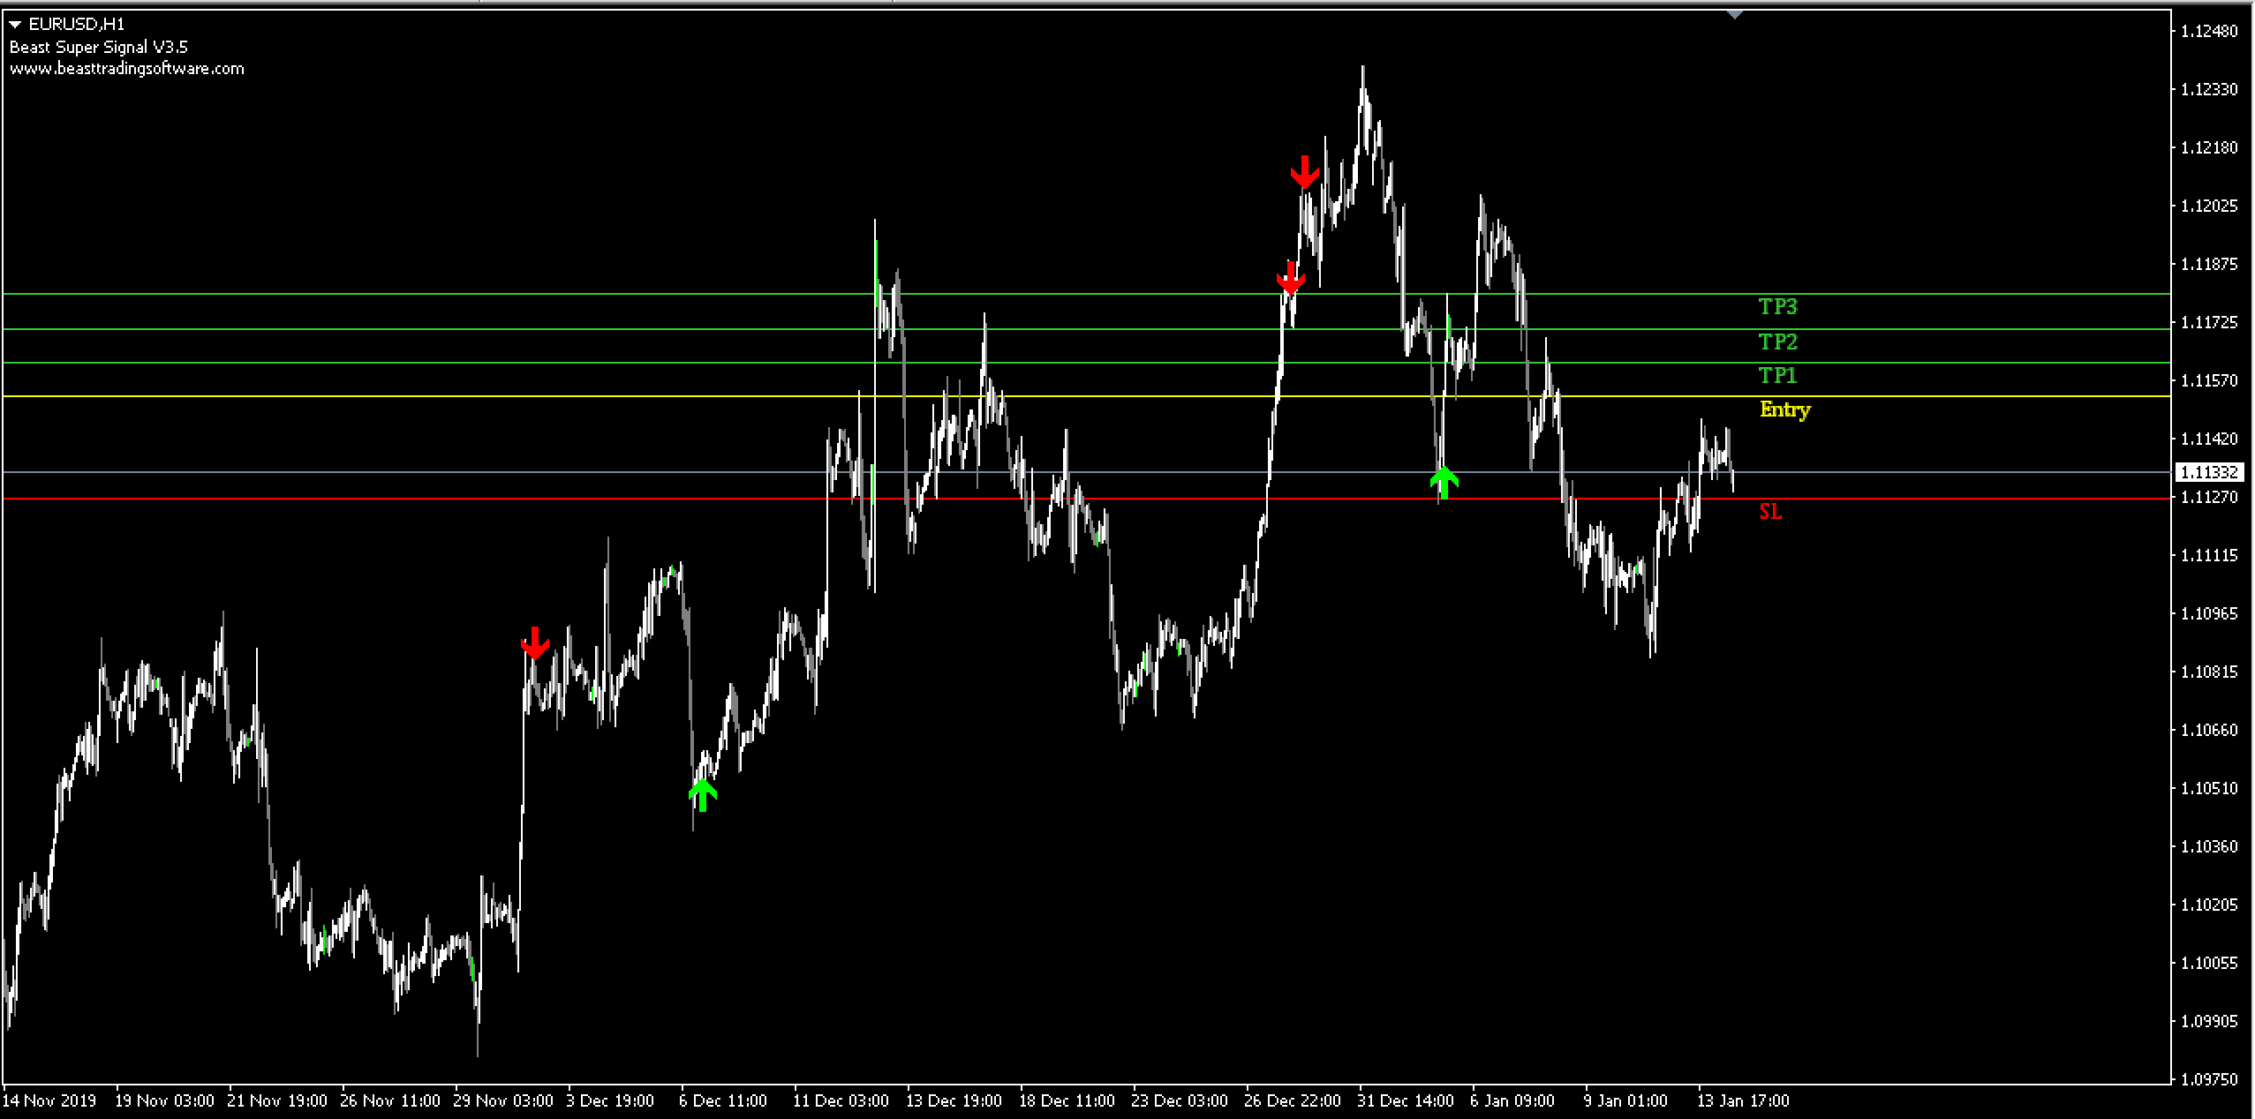Image resolution: width=2255 pixels, height=1119 pixels.
Task: Click the red sell arrow near 3 Dec
Action: (534, 643)
